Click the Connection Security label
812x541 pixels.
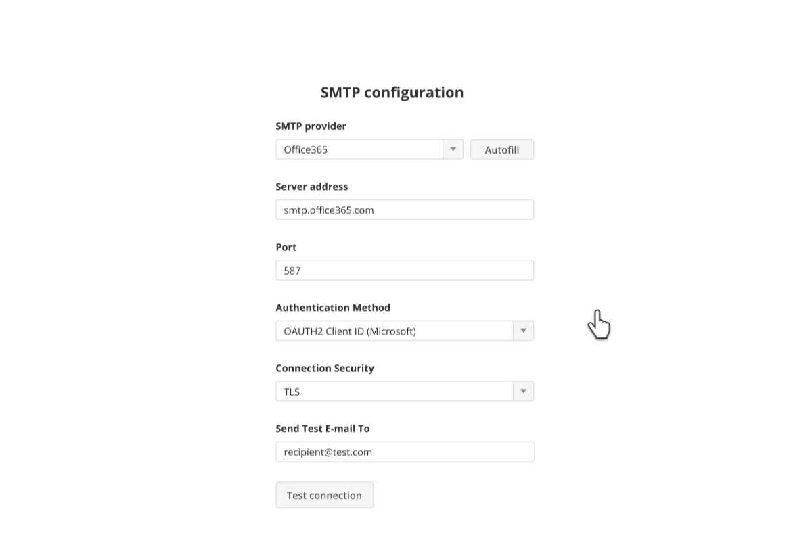325,368
